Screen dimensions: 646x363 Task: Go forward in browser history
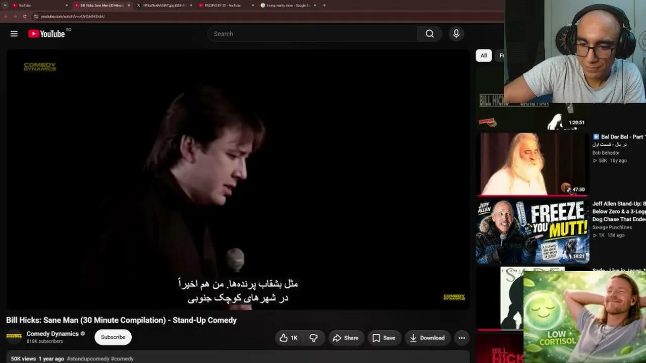[15, 16]
